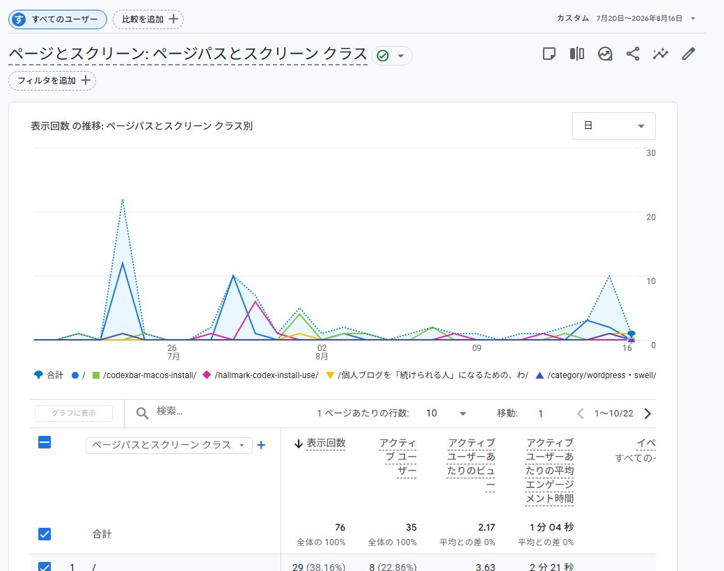
Task: Open rows per page dropdown showing 10
Action: (446, 414)
